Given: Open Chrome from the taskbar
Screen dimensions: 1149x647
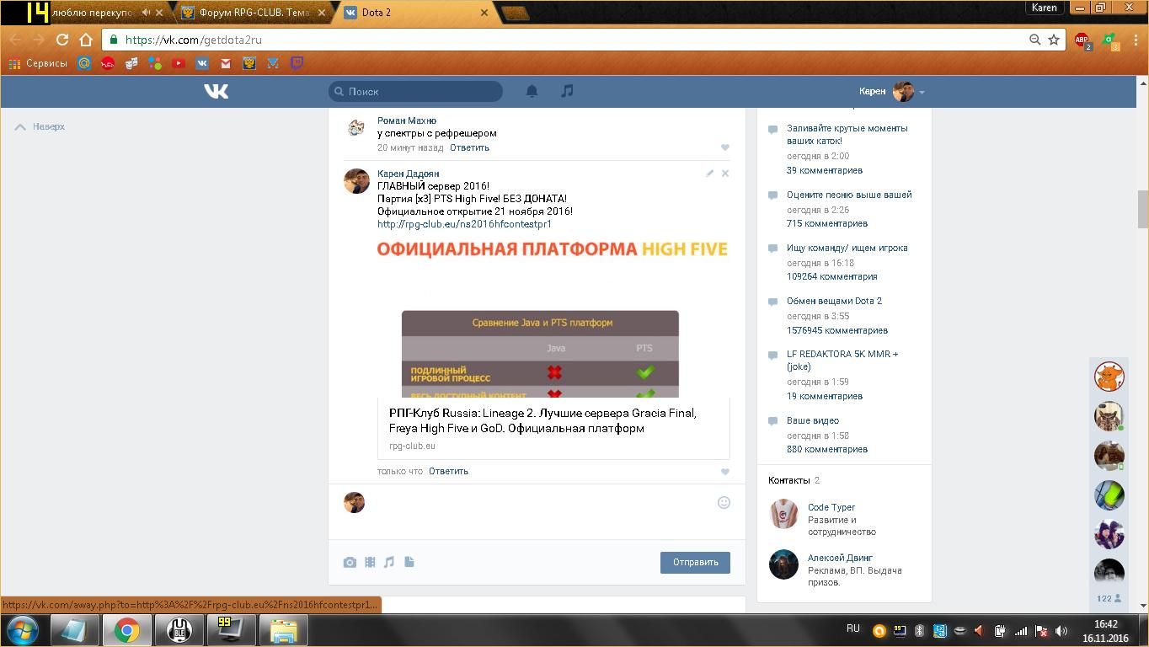Looking at the screenshot, I should (127, 630).
